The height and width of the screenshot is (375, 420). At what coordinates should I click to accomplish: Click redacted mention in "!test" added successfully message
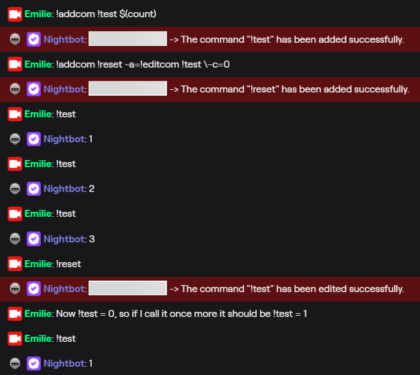127,39
